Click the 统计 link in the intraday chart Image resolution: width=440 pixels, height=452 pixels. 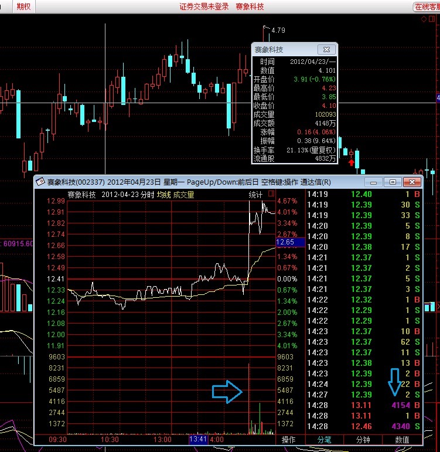click(256, 195)
